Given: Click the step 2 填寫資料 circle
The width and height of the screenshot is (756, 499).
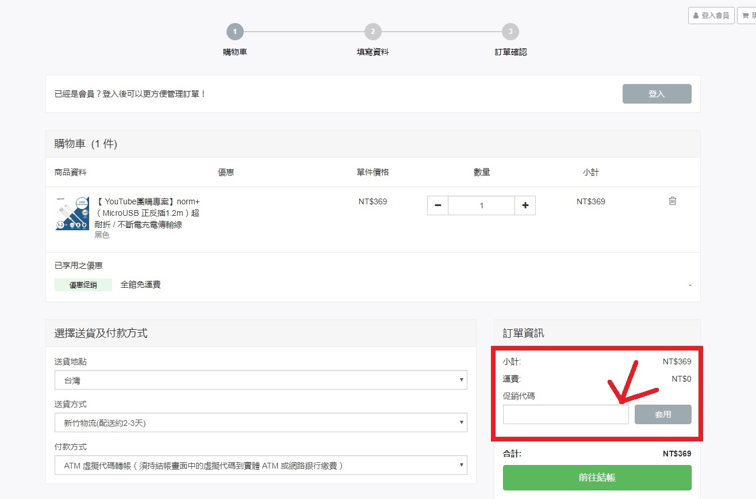Looking at the screenshot, I should click(373, 32).
